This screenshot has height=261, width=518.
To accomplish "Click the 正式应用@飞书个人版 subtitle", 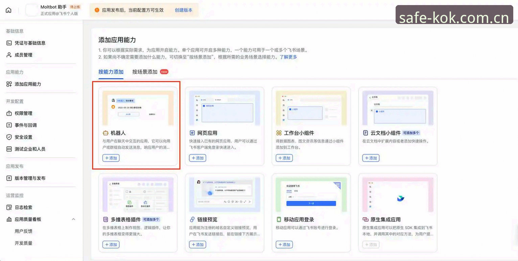I will pyautogui.click(x=59, y=14).
